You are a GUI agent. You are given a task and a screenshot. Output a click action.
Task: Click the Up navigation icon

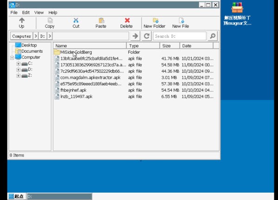coord(21,21)
